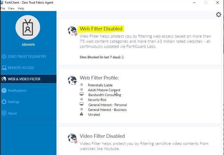Click the Unrated category text
The image size is (224, 155).
(x=94, y=114)
